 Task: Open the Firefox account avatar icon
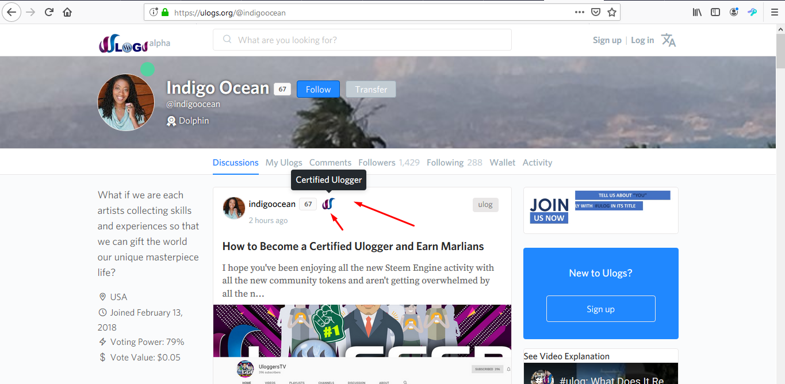pos(734,12)
